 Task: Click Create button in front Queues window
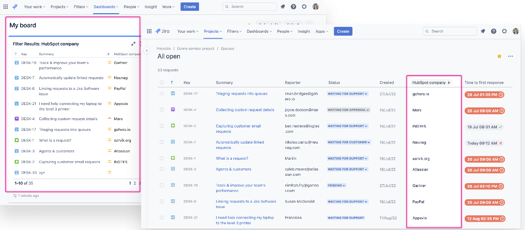[343, 31]
